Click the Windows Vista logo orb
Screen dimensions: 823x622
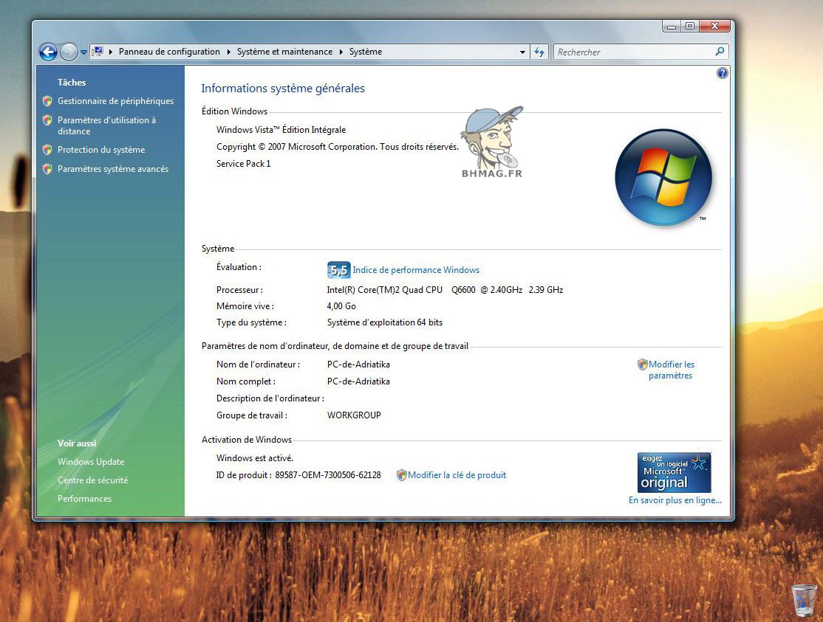tap(663, 177)
